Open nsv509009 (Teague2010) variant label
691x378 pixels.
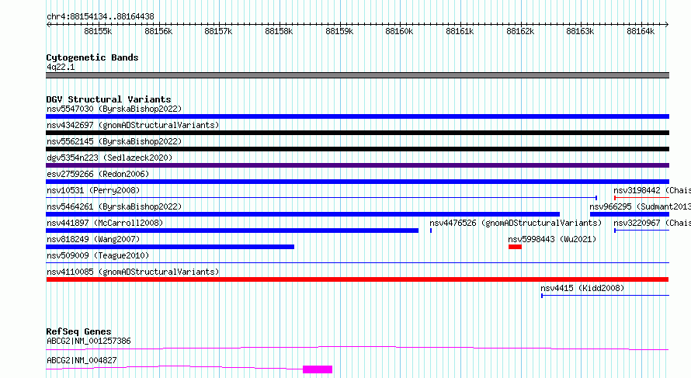tap(98, 255)
